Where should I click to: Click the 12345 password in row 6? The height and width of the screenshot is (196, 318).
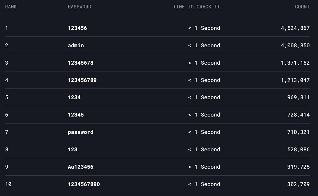tap(76, 115)
